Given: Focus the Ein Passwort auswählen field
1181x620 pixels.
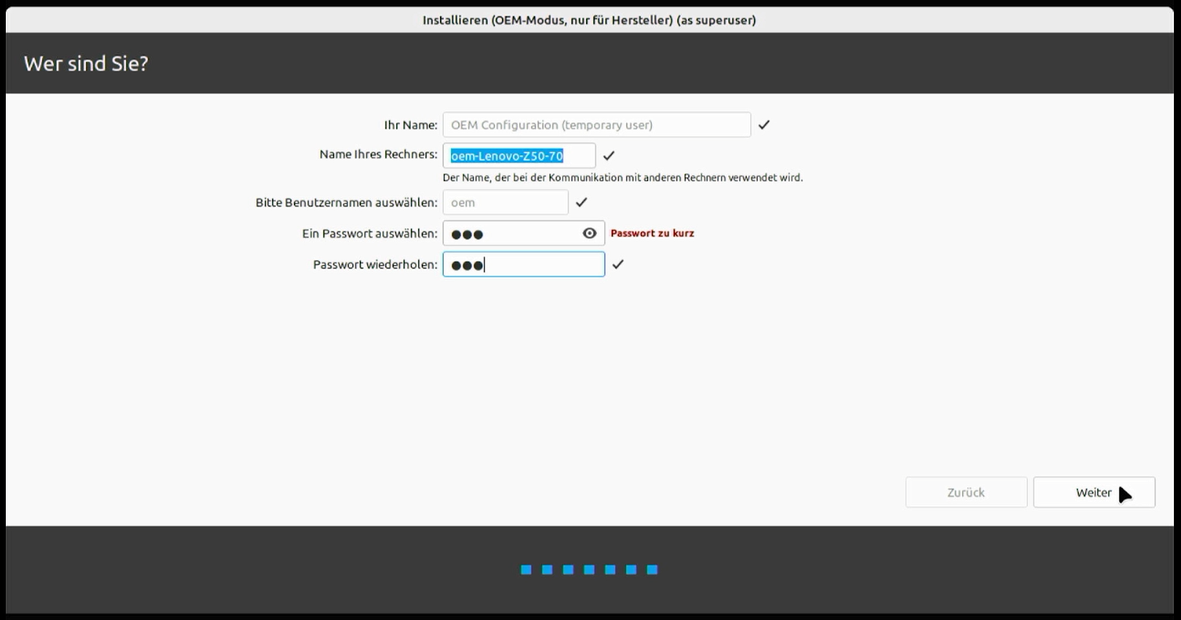Looking at the screenshot, I should [x=510, y=233].
